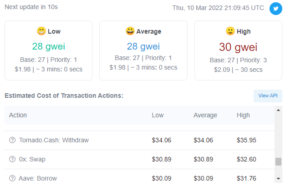Click help icon next to 0x: Swap
The width and height of the screenshot is (285, 191).
click(12, 159)
